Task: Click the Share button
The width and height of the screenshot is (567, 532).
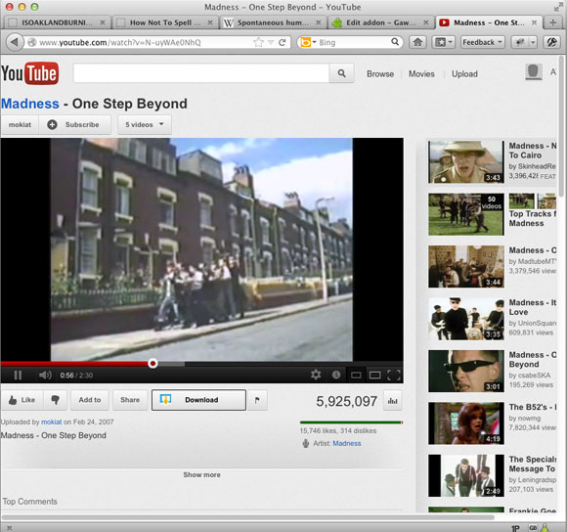Action: tap(130, 400)
